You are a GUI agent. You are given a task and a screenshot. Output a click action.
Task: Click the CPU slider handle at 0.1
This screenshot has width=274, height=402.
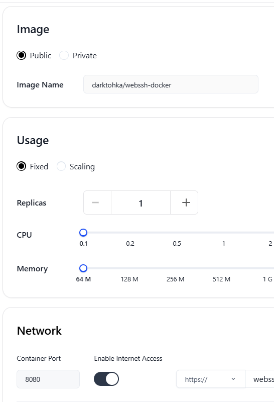[83, 233]
